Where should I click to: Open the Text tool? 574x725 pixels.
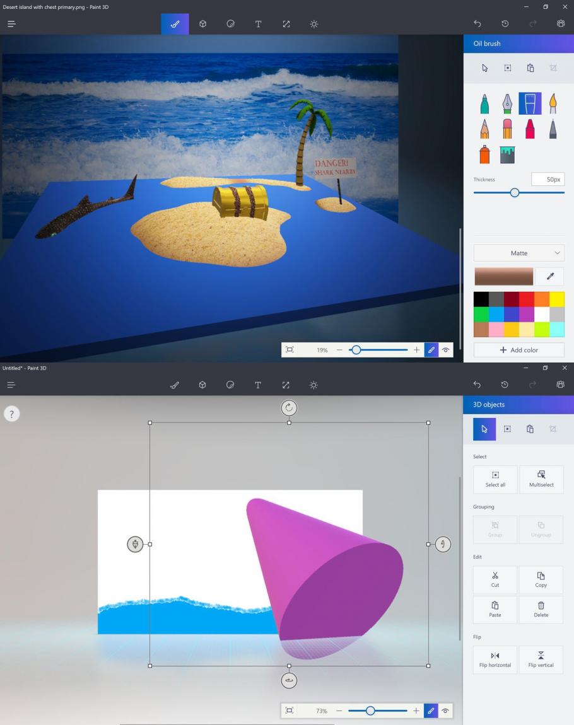258,23
